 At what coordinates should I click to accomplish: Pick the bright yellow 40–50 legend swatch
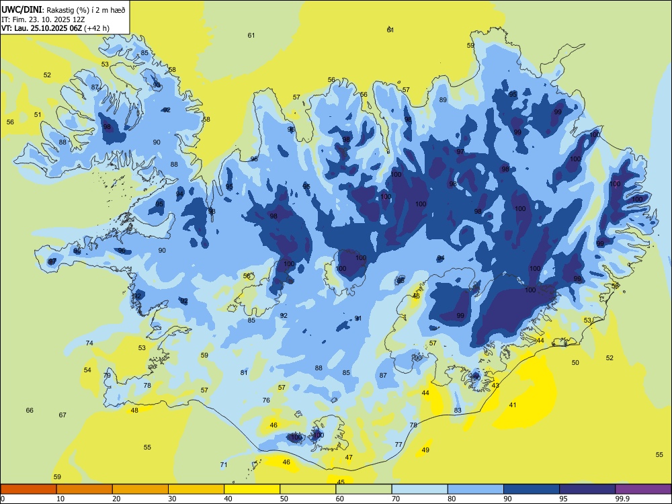coord(252,489)
